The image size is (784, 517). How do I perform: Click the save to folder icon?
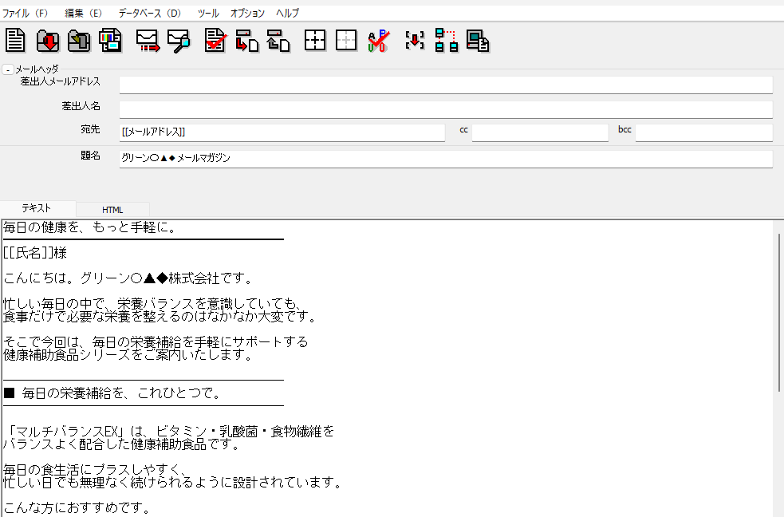click(80, 41)
